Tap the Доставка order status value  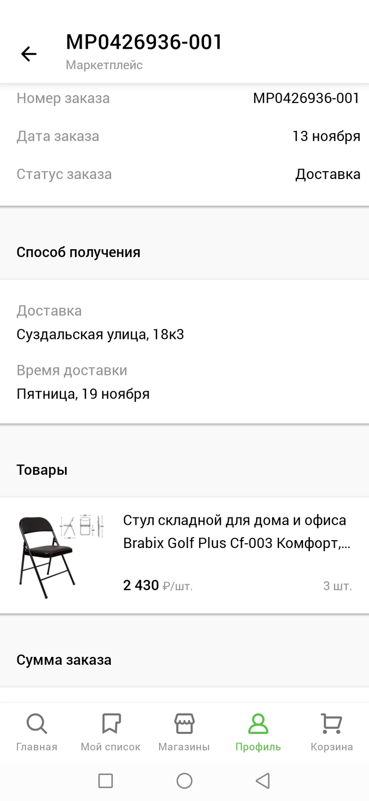tap(327, 174)
